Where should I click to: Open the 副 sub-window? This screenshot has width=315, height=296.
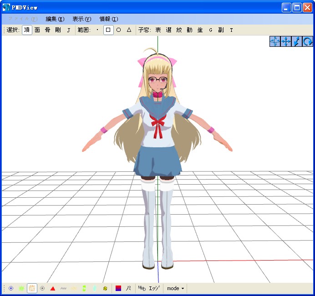221,30
